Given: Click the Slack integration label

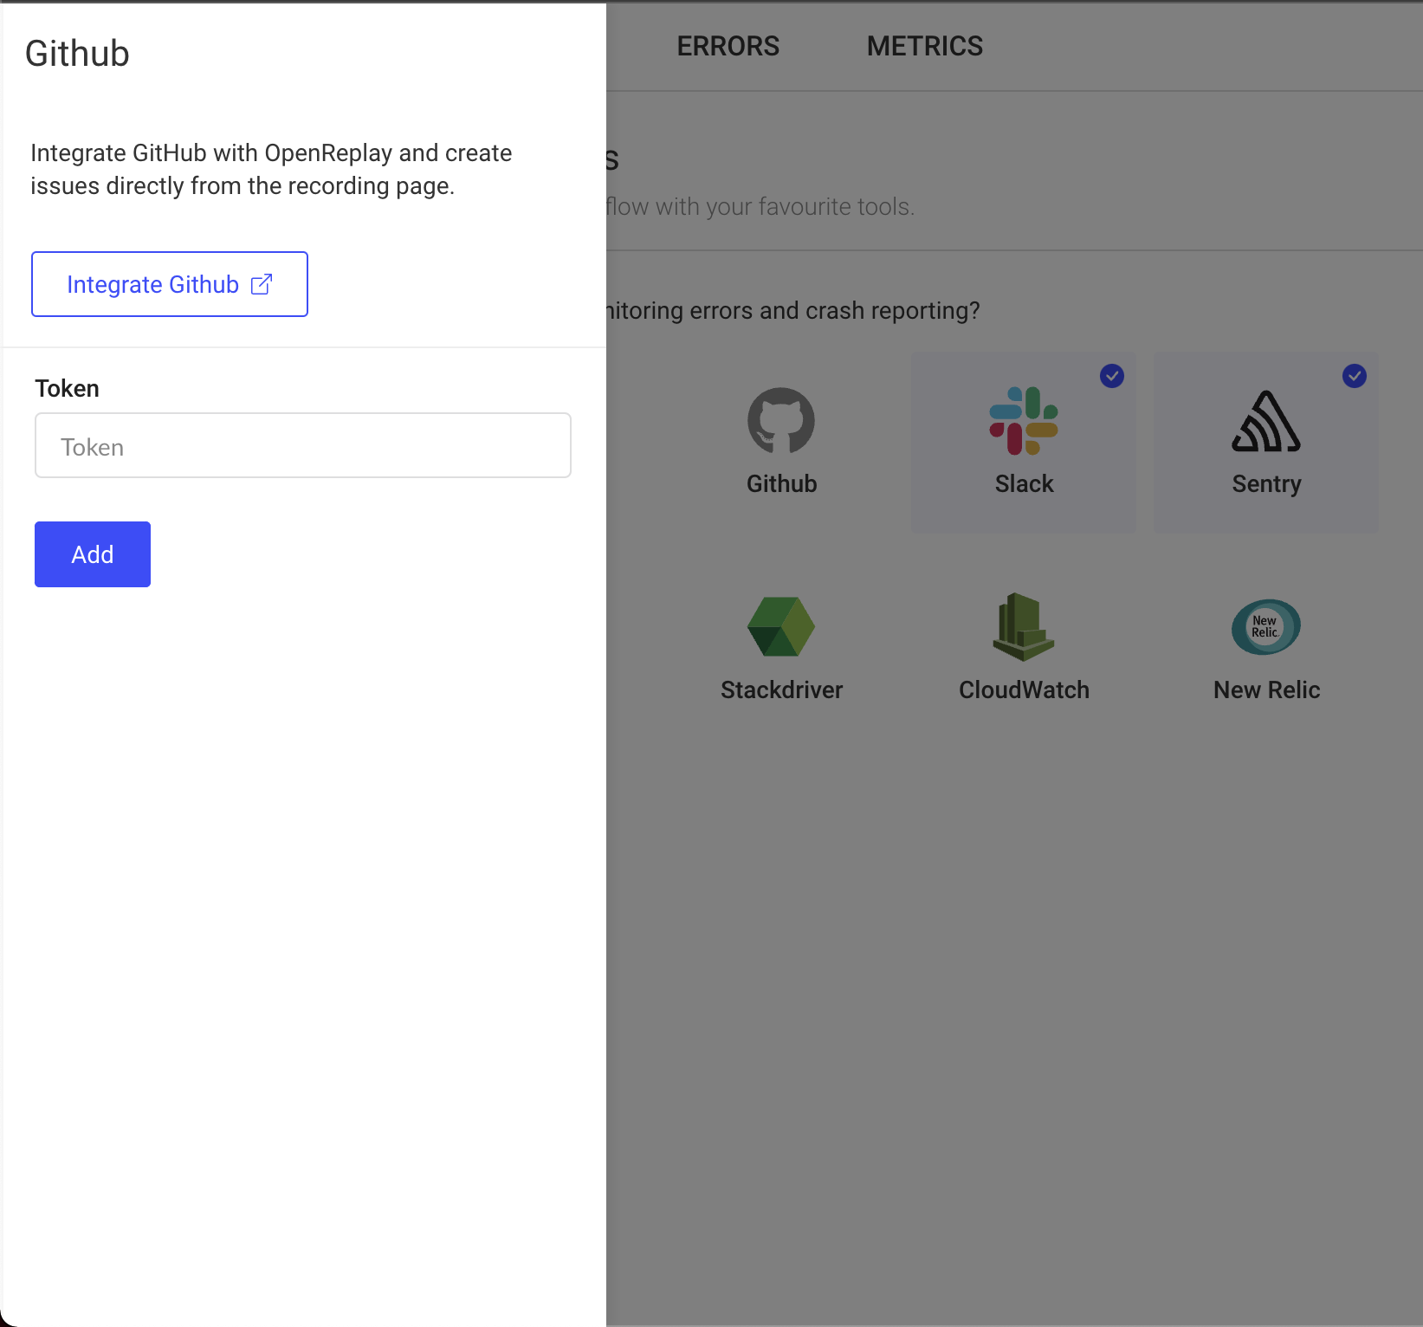Looking at the screenshot, I should pos(1025,483).
